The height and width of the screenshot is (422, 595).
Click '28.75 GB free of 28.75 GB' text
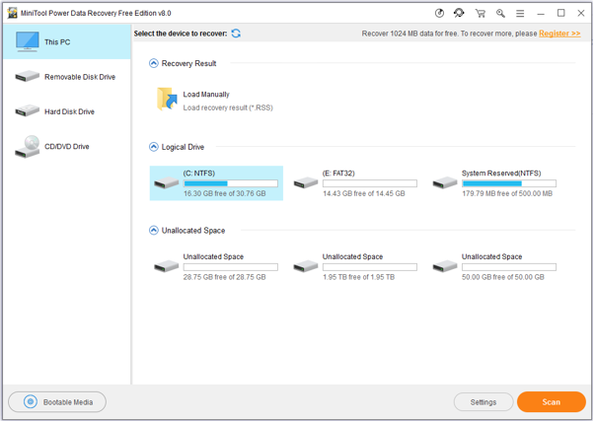click(x=225, y=277)
